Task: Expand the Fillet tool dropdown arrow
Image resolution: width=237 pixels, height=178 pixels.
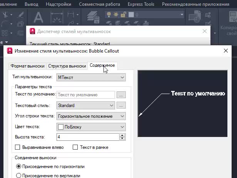Action: (12, 24)
